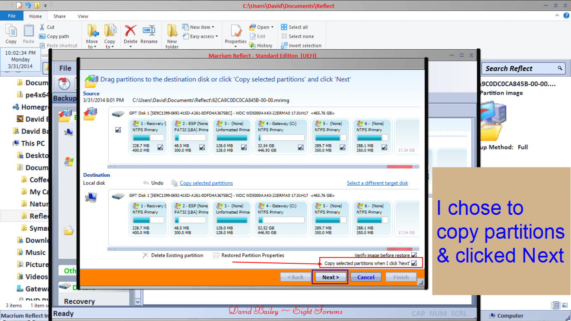Click the Paste clipboard icon in Explorer ribbon
The width and height of the screenshot is (571, 321).
click(x=29, y=31)
